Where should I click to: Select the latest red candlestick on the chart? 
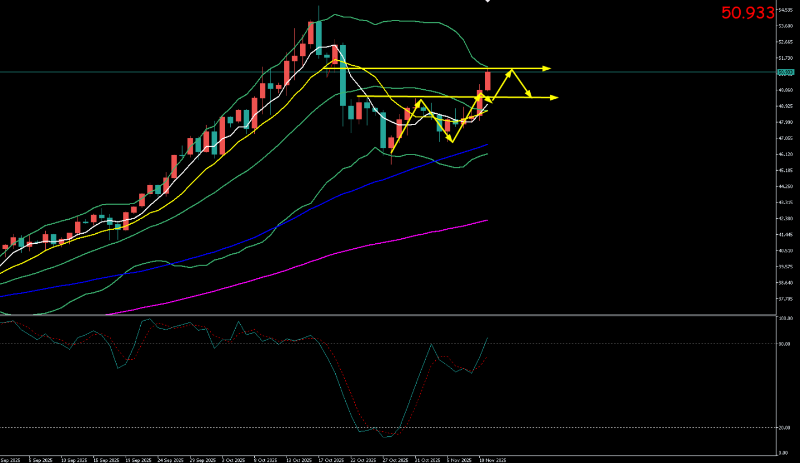[488, 81]
